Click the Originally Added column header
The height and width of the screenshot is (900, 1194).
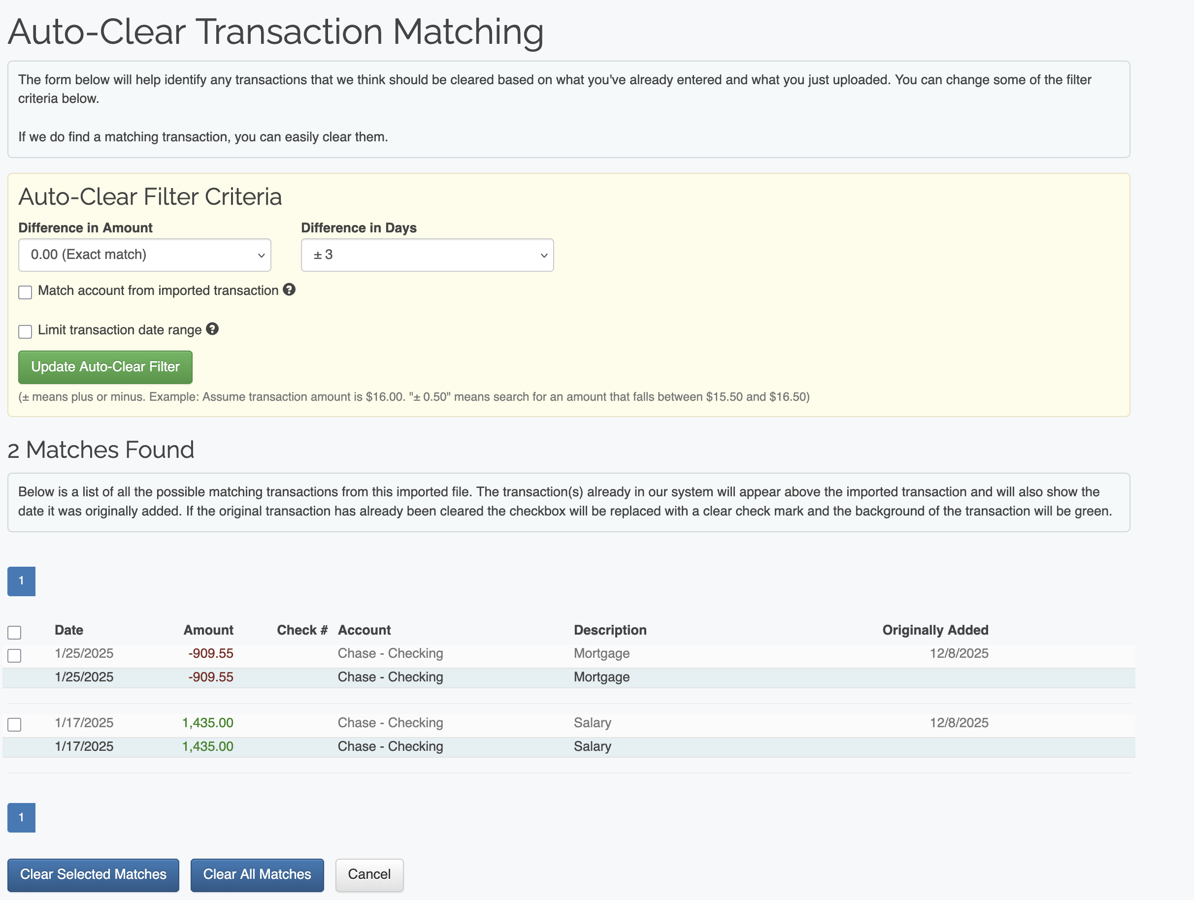coord(935,630)
